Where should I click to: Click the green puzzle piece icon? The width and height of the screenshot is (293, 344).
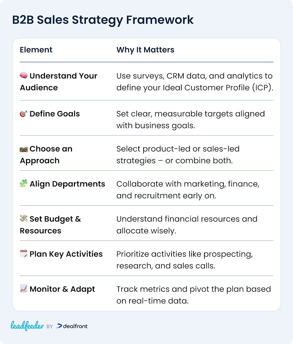click(24, 183)
